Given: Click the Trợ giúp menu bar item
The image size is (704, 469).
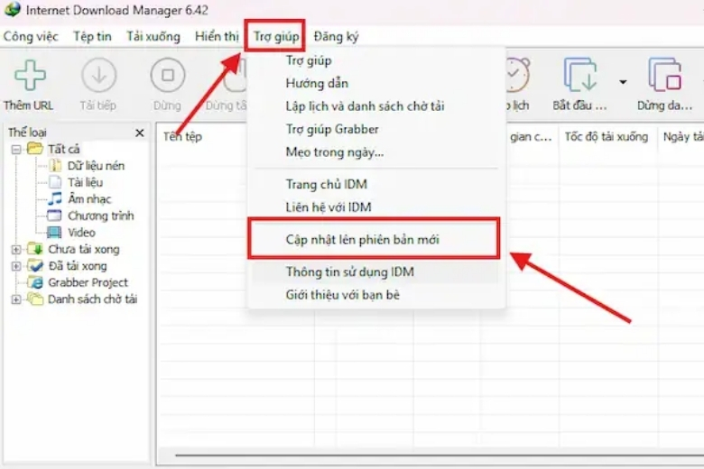Looking at the screenshot, I should pos(275,36).
